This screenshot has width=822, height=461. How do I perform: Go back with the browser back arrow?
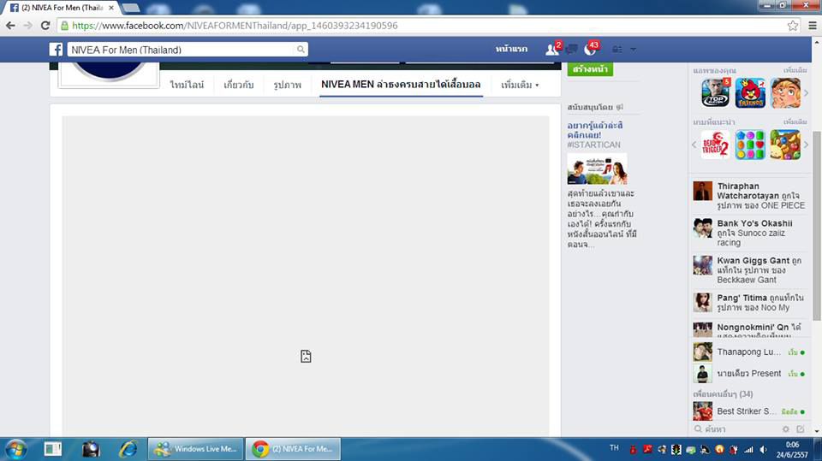10,25
